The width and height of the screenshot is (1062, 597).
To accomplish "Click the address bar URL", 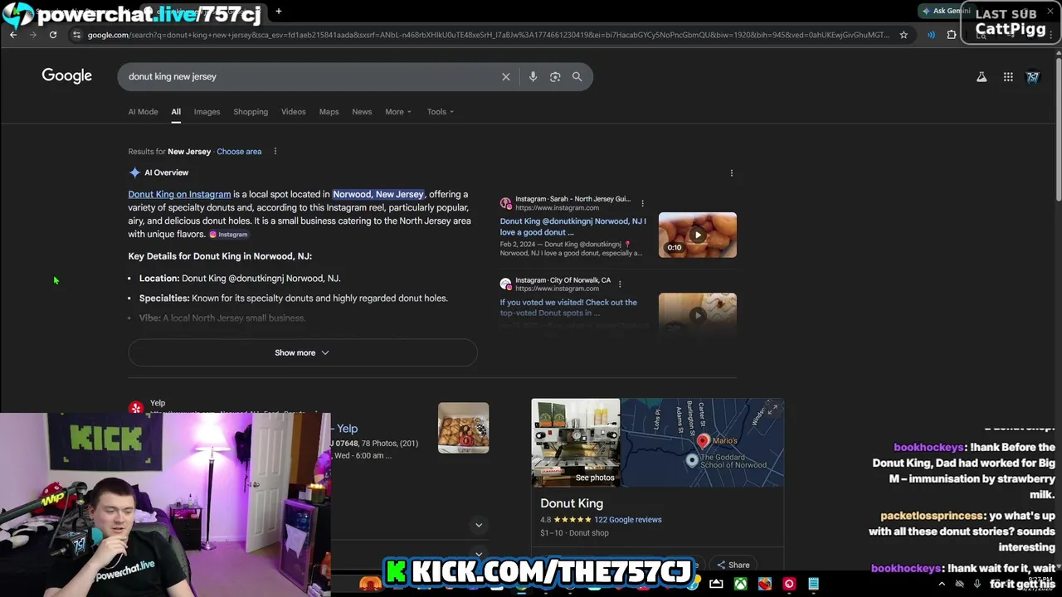I will tap(488, 35).
